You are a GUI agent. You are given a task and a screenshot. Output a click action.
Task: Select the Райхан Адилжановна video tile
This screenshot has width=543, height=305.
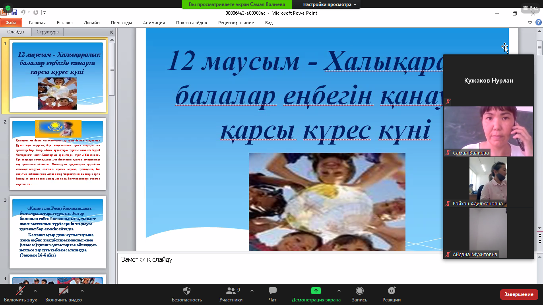click(489, 182)
